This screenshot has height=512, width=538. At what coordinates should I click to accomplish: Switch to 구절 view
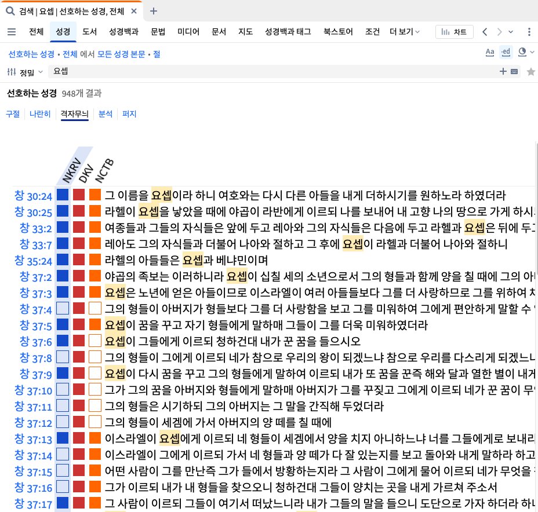coord(13,114)
